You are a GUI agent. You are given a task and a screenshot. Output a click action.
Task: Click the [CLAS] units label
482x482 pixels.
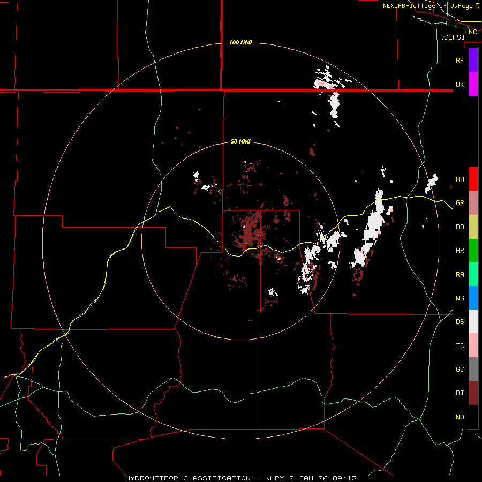click(453, 37)
